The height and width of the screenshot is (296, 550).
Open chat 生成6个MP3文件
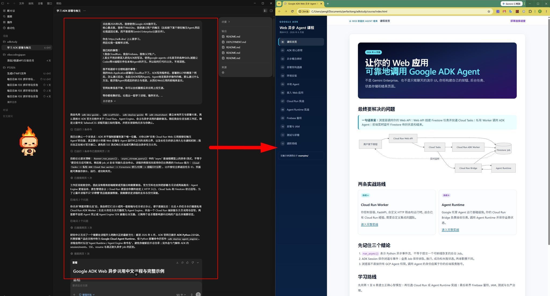26,73
